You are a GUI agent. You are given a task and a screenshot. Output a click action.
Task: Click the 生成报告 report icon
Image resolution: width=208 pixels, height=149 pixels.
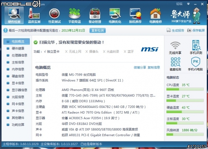click(x=169, y=30)
